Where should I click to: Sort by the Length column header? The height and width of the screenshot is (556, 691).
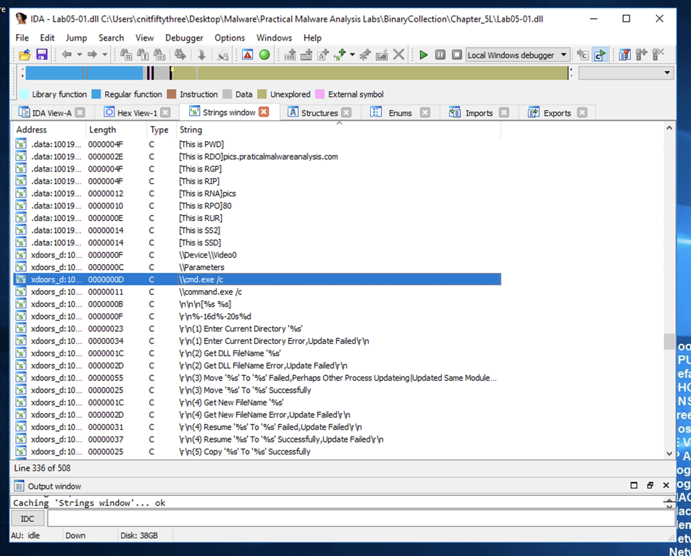102,130
